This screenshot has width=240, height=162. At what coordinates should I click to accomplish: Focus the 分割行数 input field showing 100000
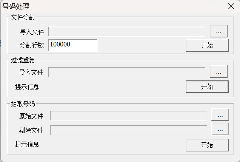pos(73,45)
